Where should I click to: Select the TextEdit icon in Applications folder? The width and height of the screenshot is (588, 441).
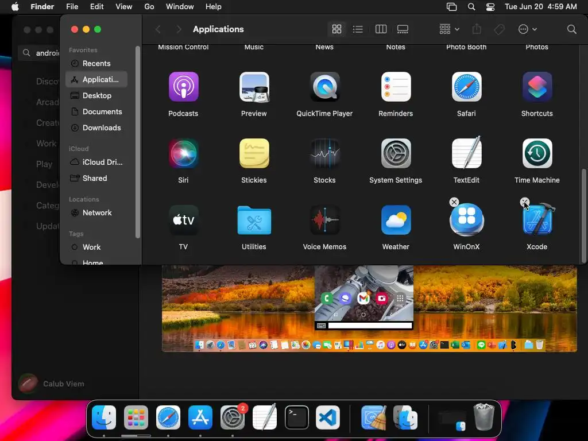pyautogui.click(x=466, y=153)
